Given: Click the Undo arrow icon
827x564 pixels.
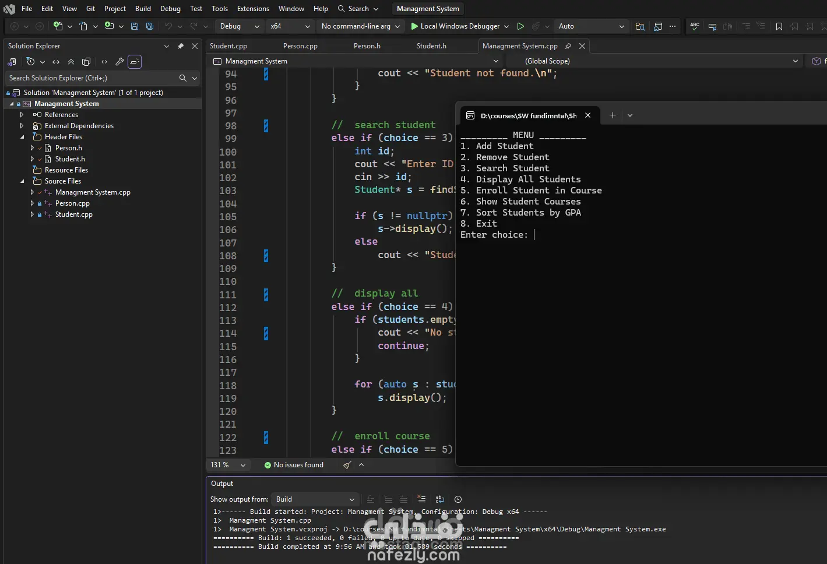Looking at the screenshot, I should click(168, 26).
